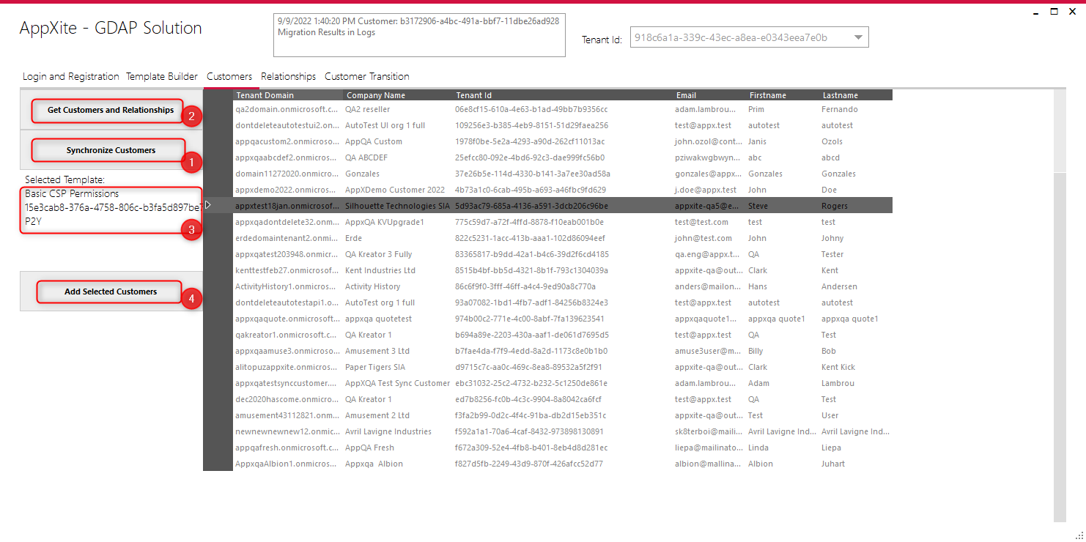Screen dimensions: 1086x542
Task: Open the Tenant Id dropdown arrow
Action: pyautogui.click(x=859, y=37)
